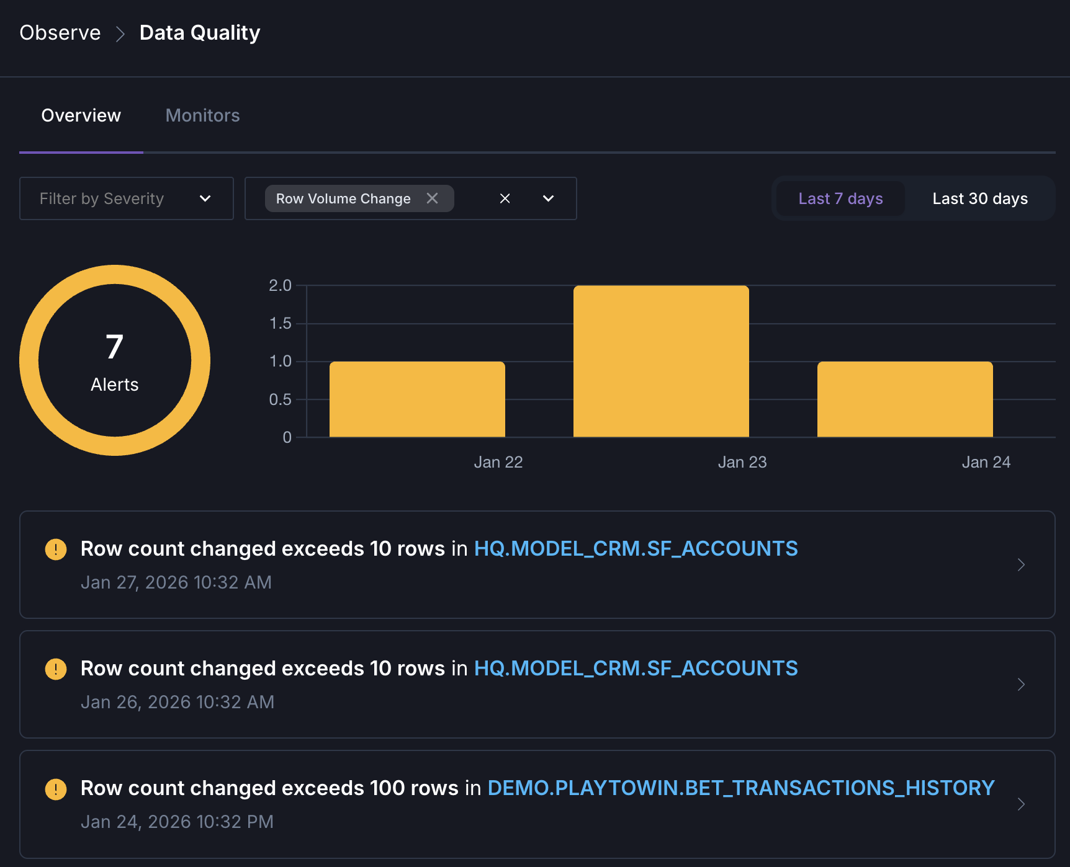
Task: Click the tall Jan 23 bar in the chart
Action: click(x=661, y=360)
